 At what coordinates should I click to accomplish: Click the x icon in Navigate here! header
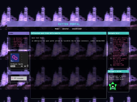pos(128,33)
